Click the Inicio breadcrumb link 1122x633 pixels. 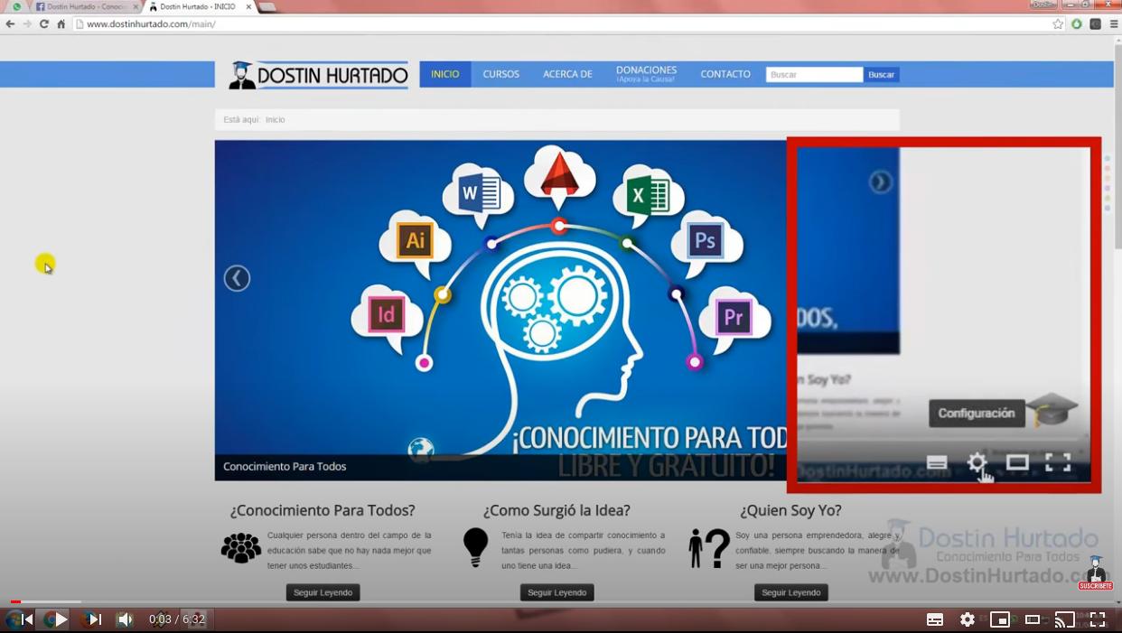point(276,120)
